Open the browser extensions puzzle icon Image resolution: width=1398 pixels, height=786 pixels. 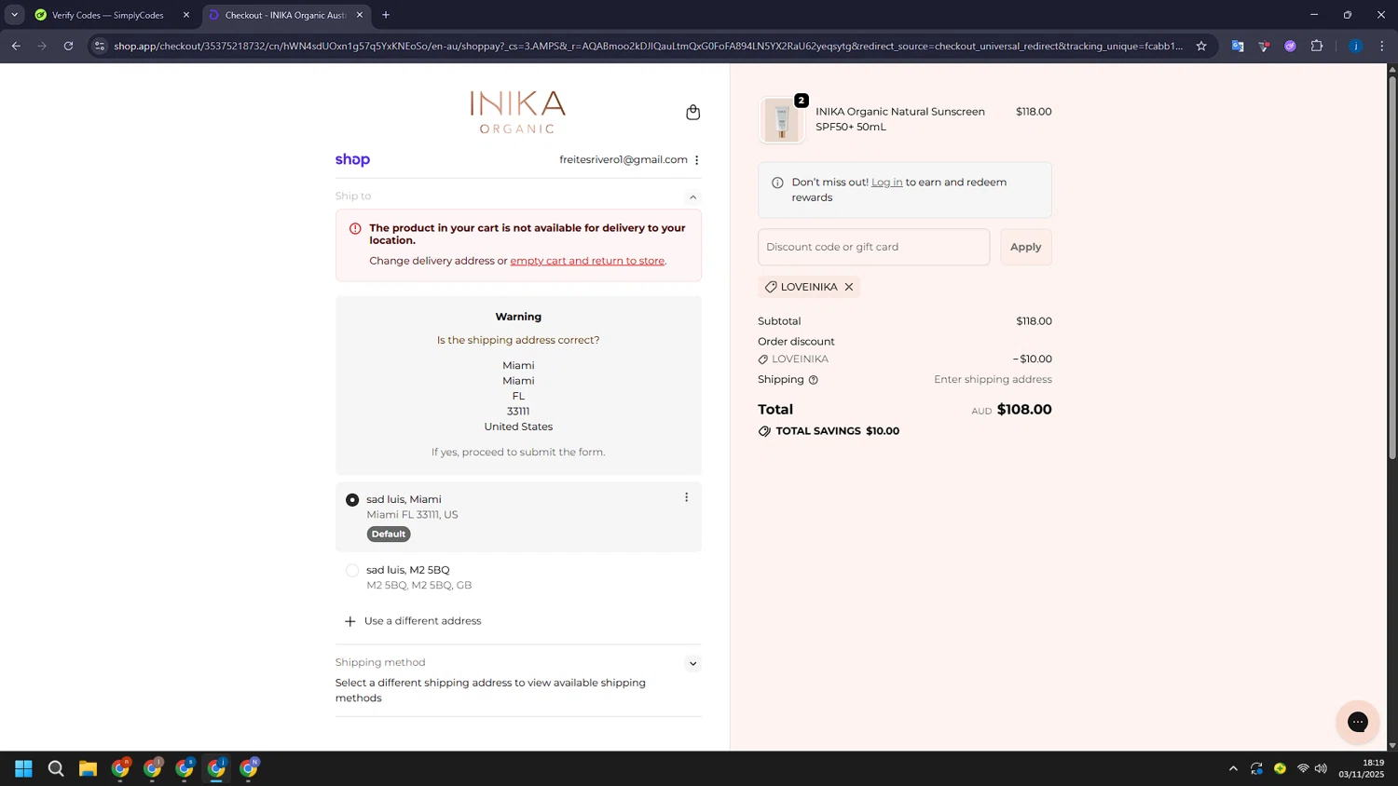coord(1316,46)
